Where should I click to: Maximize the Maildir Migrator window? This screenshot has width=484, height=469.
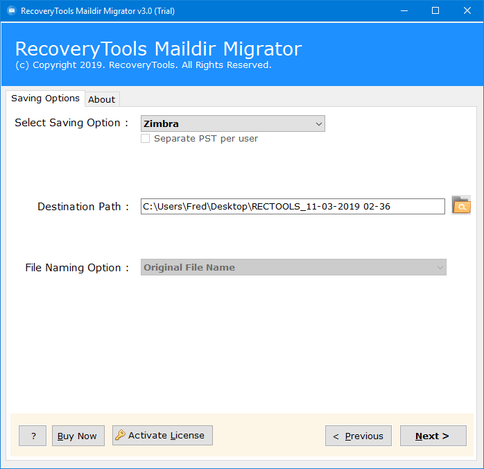435,11
